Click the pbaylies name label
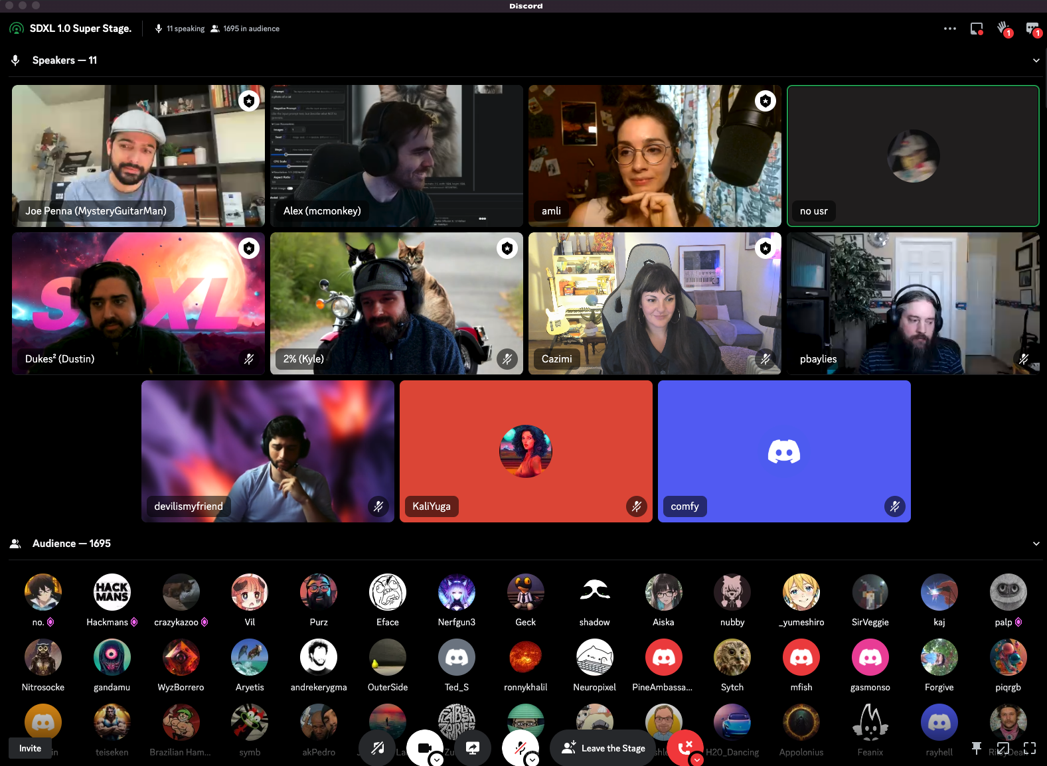 click(819, 359)
